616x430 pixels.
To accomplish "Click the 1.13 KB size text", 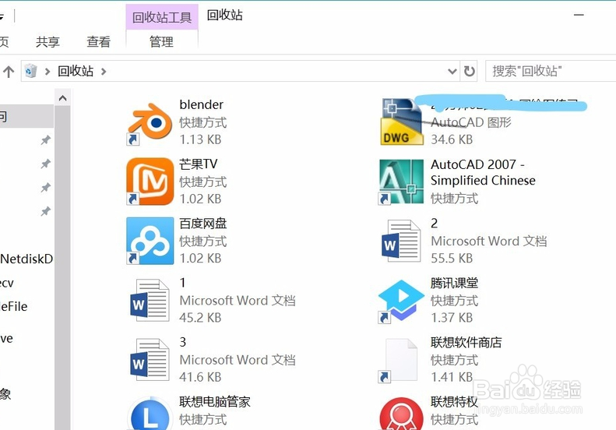I will pos(200,139).
